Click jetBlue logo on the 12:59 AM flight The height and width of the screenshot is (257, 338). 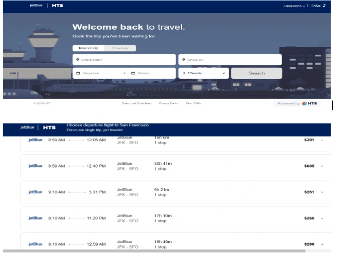[x=35, y=244]
